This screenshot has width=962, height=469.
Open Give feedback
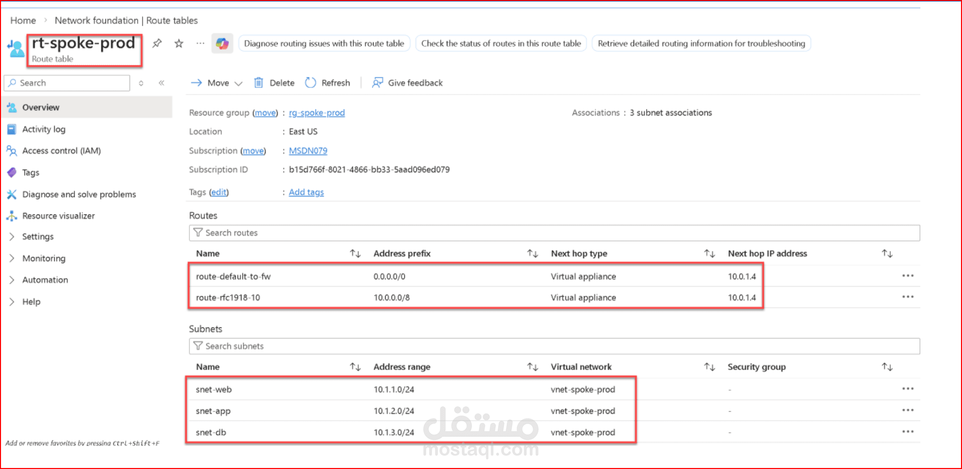407,83
